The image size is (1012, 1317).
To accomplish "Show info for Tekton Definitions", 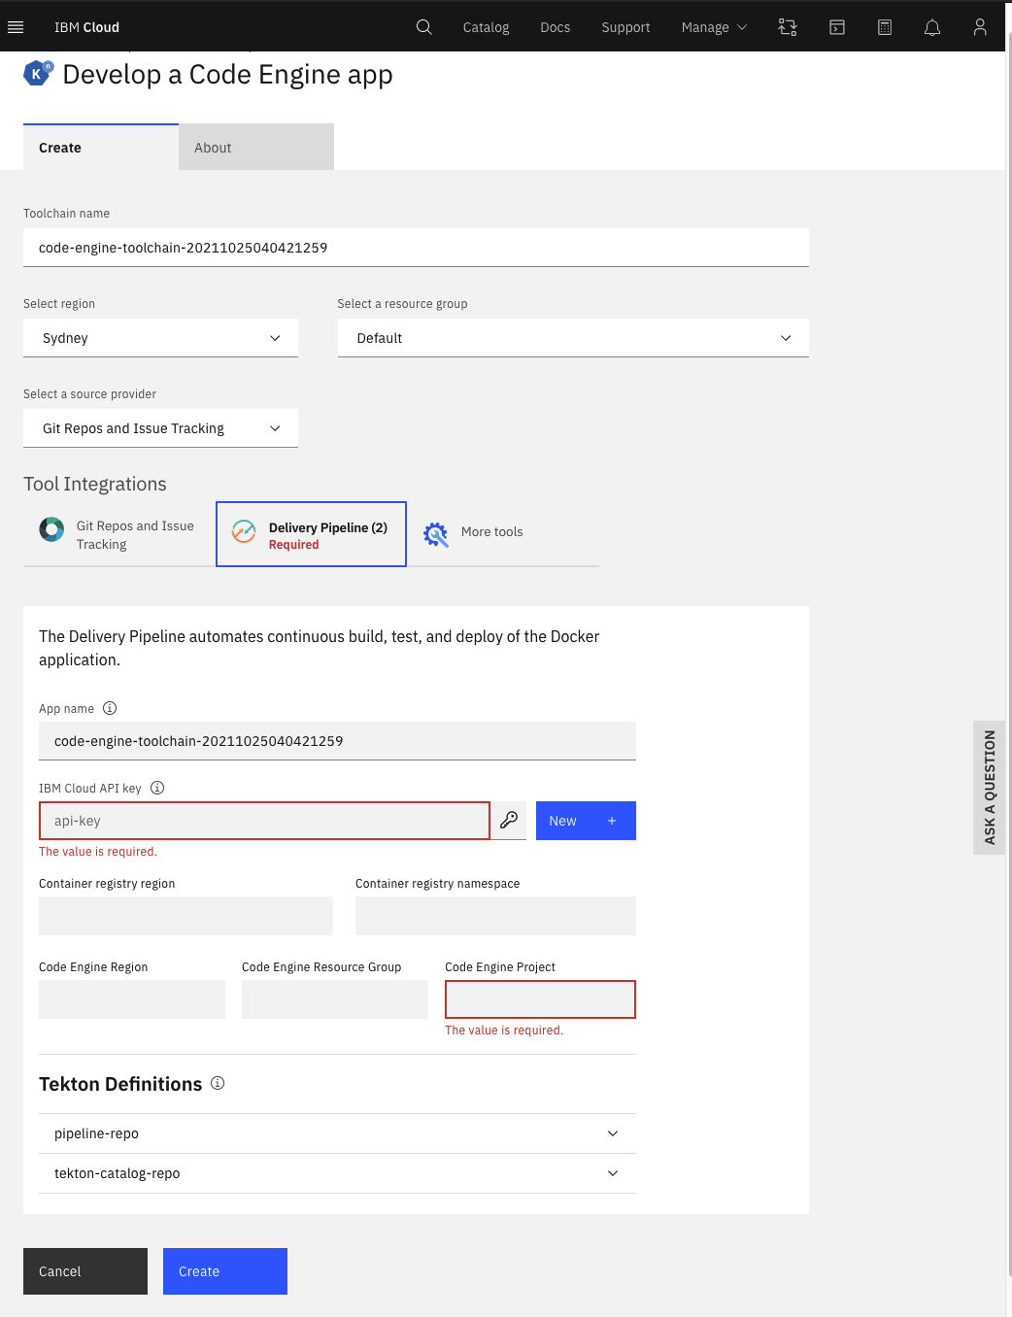I will point(218,1083).
